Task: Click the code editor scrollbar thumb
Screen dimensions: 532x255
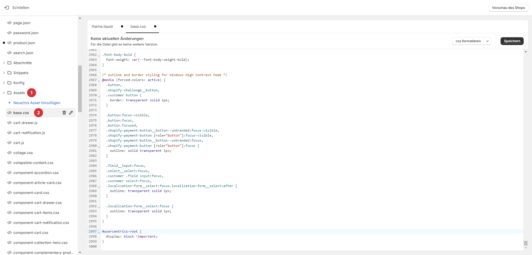Action: [x=526, y=243]
